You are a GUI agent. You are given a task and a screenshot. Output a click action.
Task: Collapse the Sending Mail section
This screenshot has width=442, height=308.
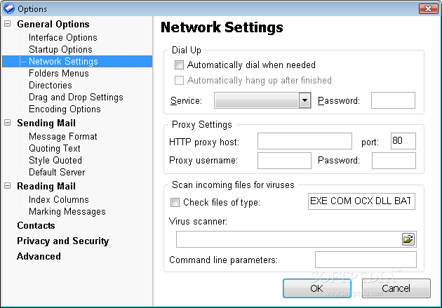click(8, 123)
